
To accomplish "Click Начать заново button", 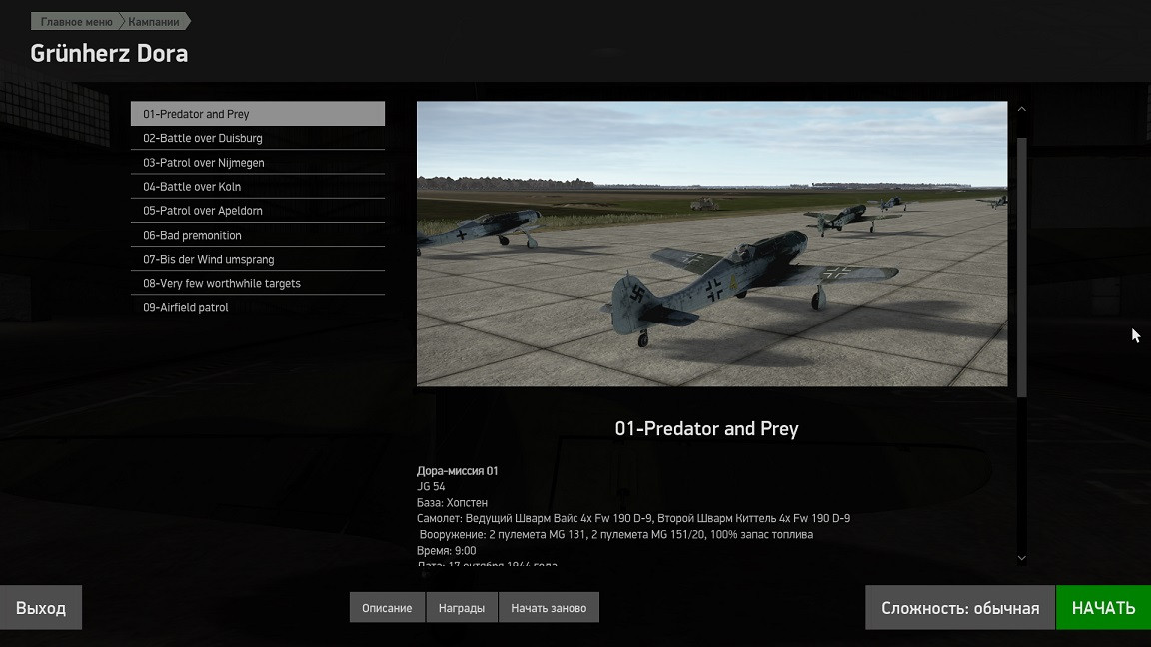I will pos(549,608).
